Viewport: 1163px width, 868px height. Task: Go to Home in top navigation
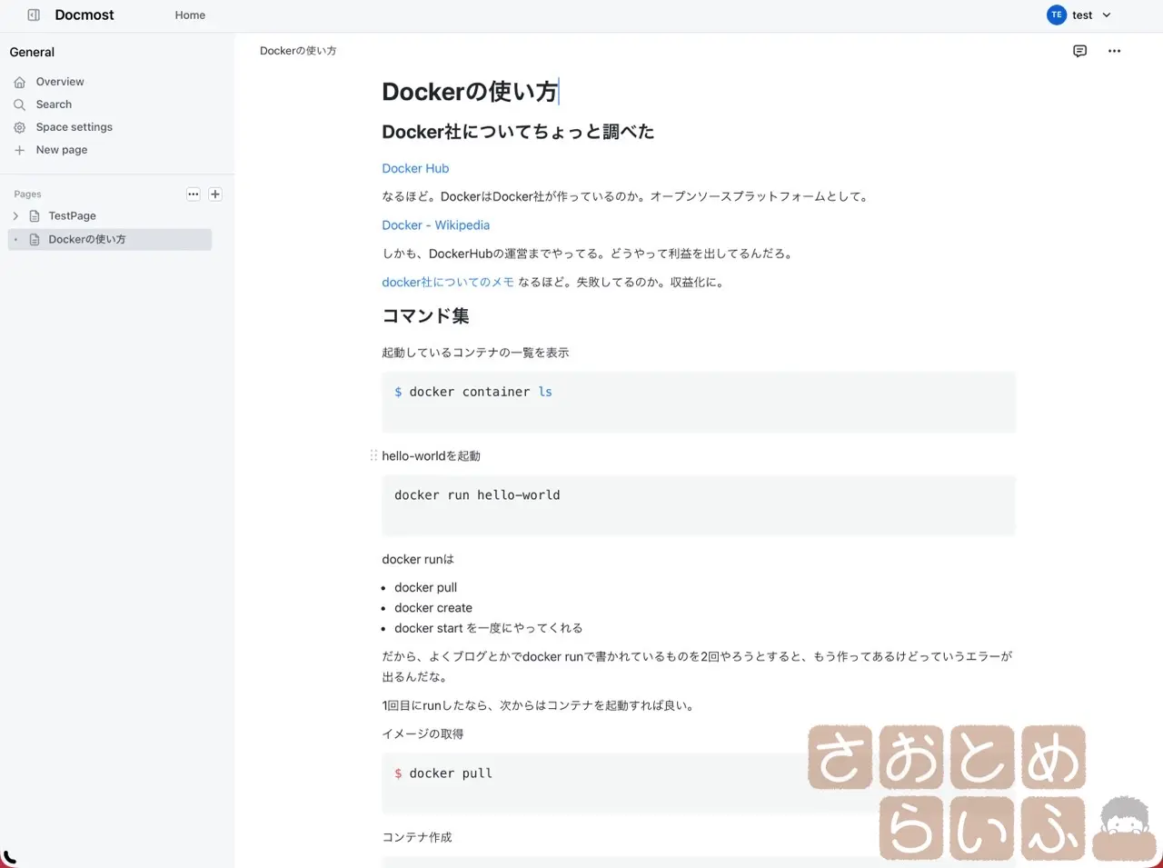190,15
